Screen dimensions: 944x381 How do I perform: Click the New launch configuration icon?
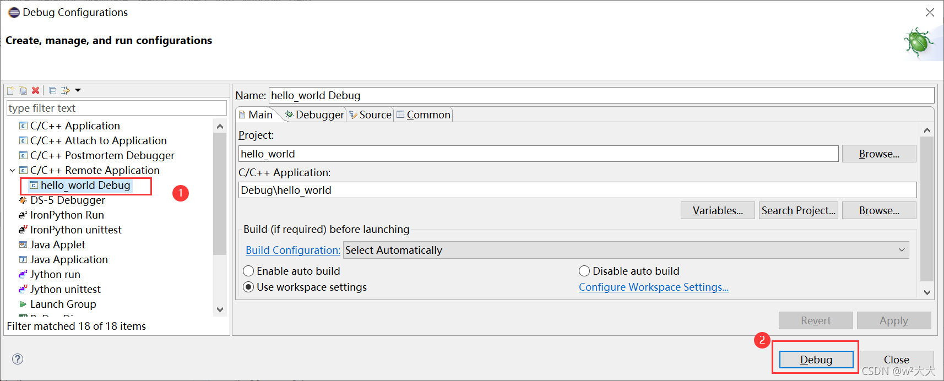point(10,90)
